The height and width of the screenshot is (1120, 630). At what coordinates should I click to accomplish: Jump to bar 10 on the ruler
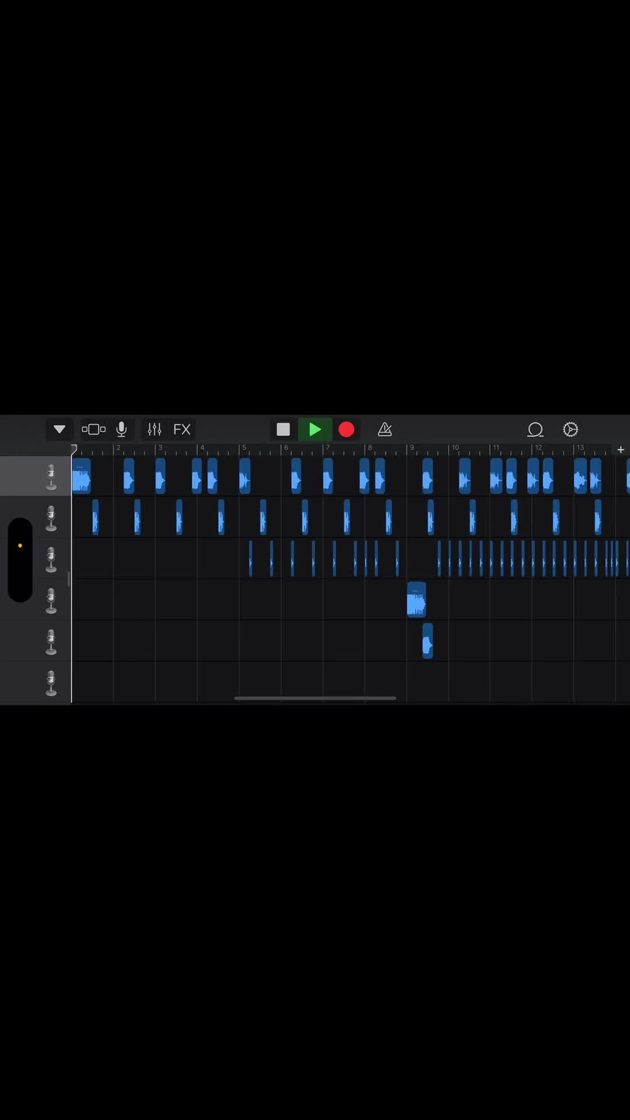454,448
